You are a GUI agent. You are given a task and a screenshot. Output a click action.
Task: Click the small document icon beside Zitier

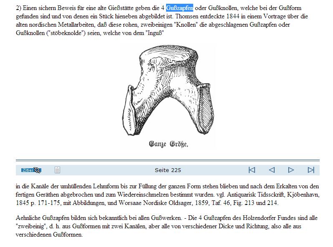click(58, 170)
